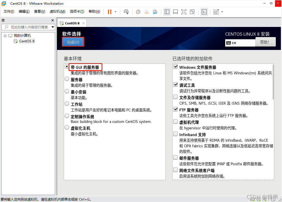Open the 帮助(H) menu
The image size is (282, 202).
pyautogui.click(x=95, y=12)
